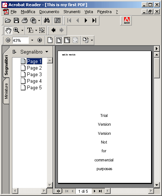This screenshot has height=196, width=162.
Task: Click the document vertical scrollbar thumb
Action: (157, 68)
